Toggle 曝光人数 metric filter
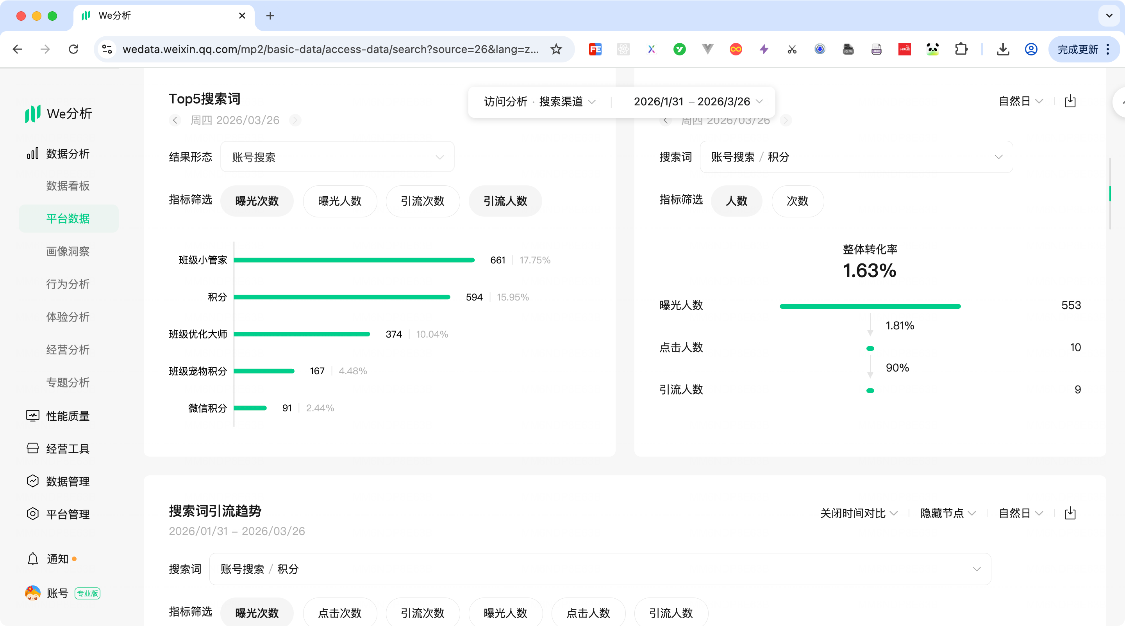Viewport: 1125px width, 626px height. pos(340,201)
